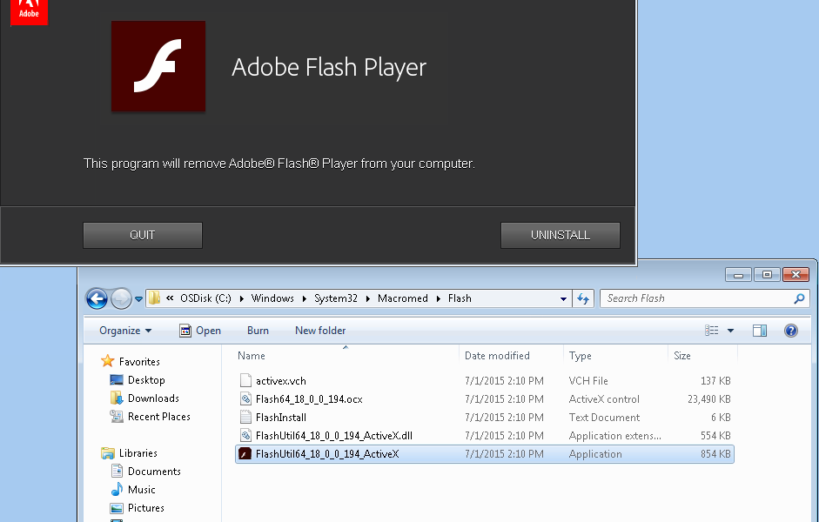Open Windows Explorer help via the question mark
The image size is (819, 522).
(790, 330)
